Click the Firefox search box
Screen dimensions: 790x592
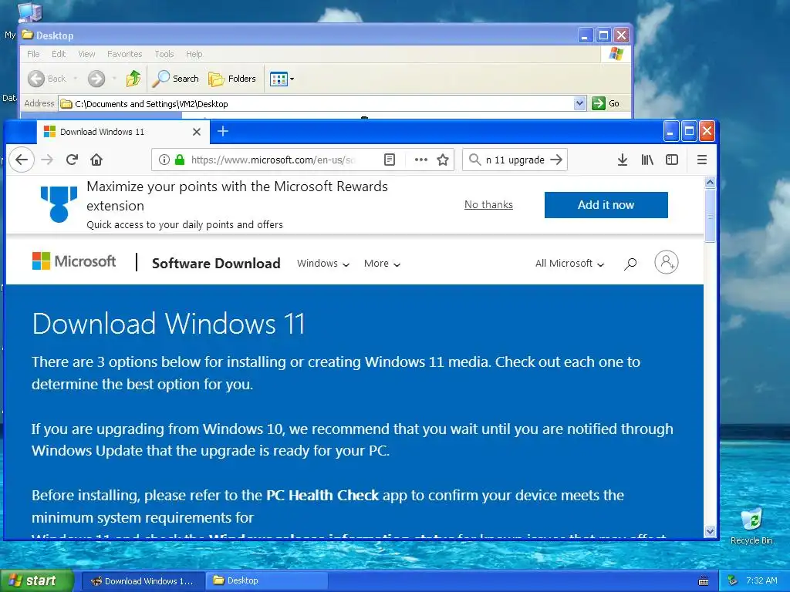coord(515,160)
